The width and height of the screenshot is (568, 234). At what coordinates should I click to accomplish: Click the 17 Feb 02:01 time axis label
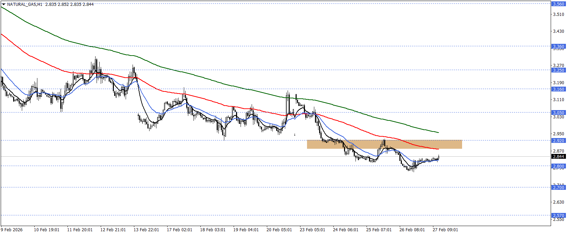click(179, 230)
